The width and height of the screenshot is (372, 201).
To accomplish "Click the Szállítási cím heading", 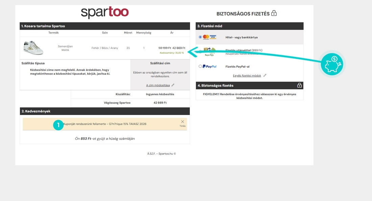I will click(160, 63).
